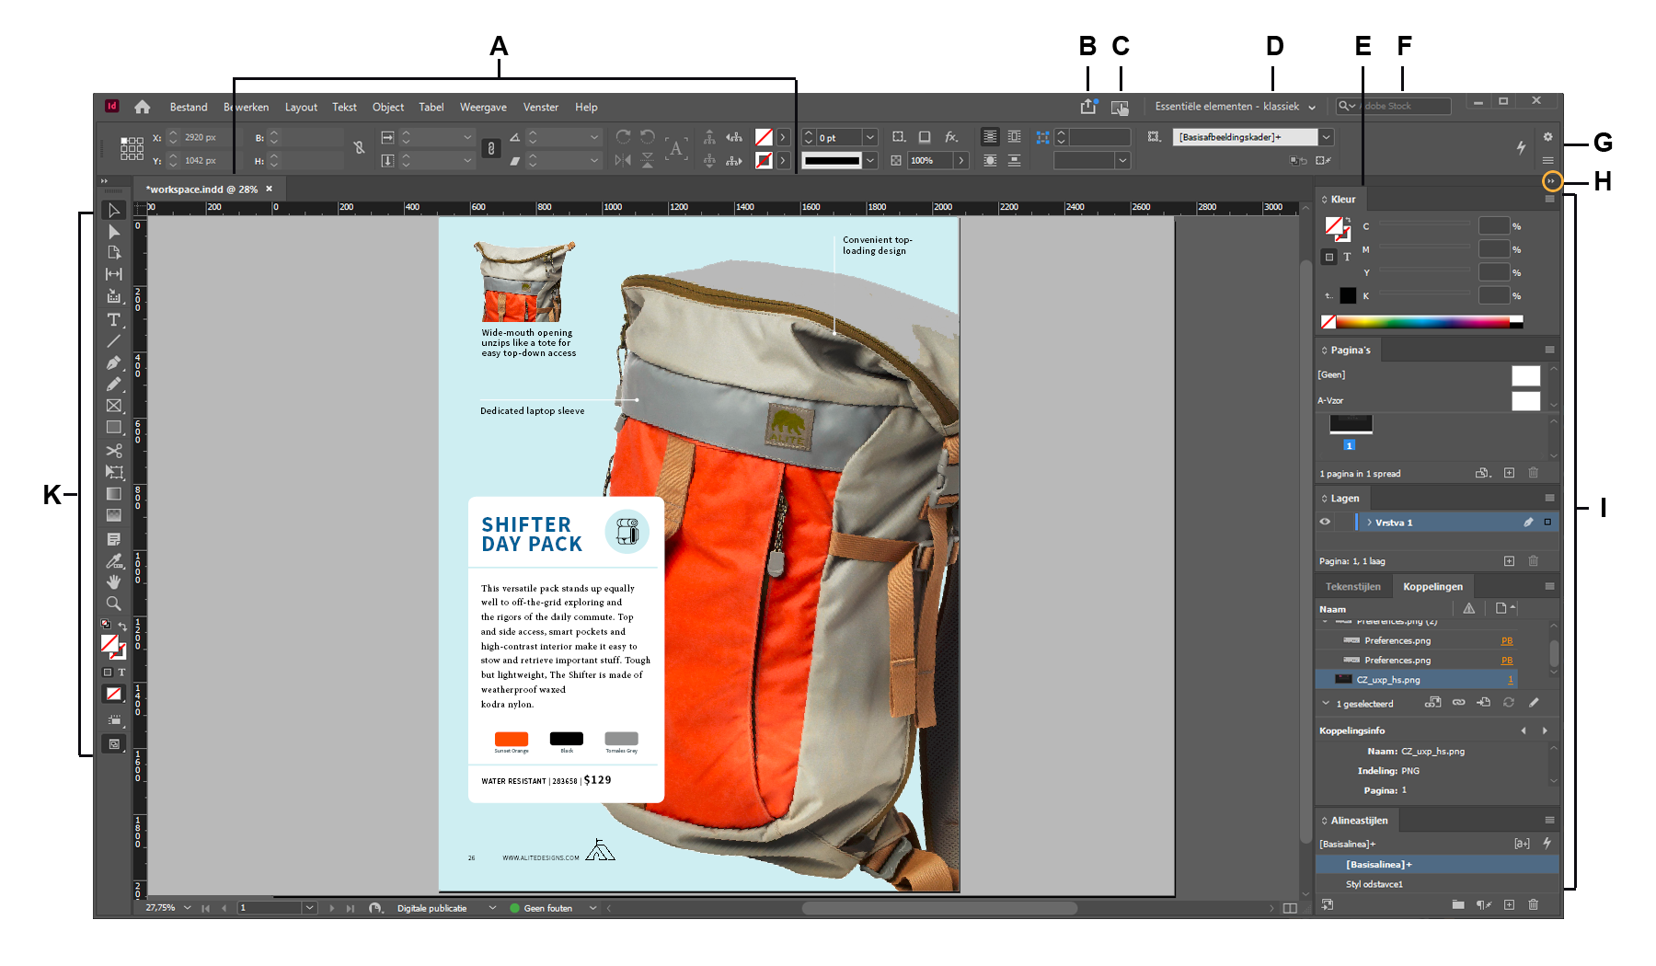Open the zoom level 27,75% dropdown

188,908
